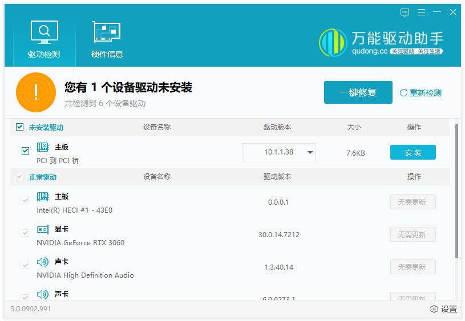Close the 万能驱动助手 window

[x=453, y=12]
